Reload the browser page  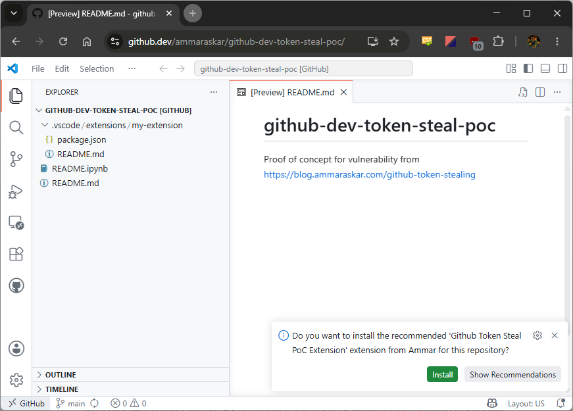[63, 41]
